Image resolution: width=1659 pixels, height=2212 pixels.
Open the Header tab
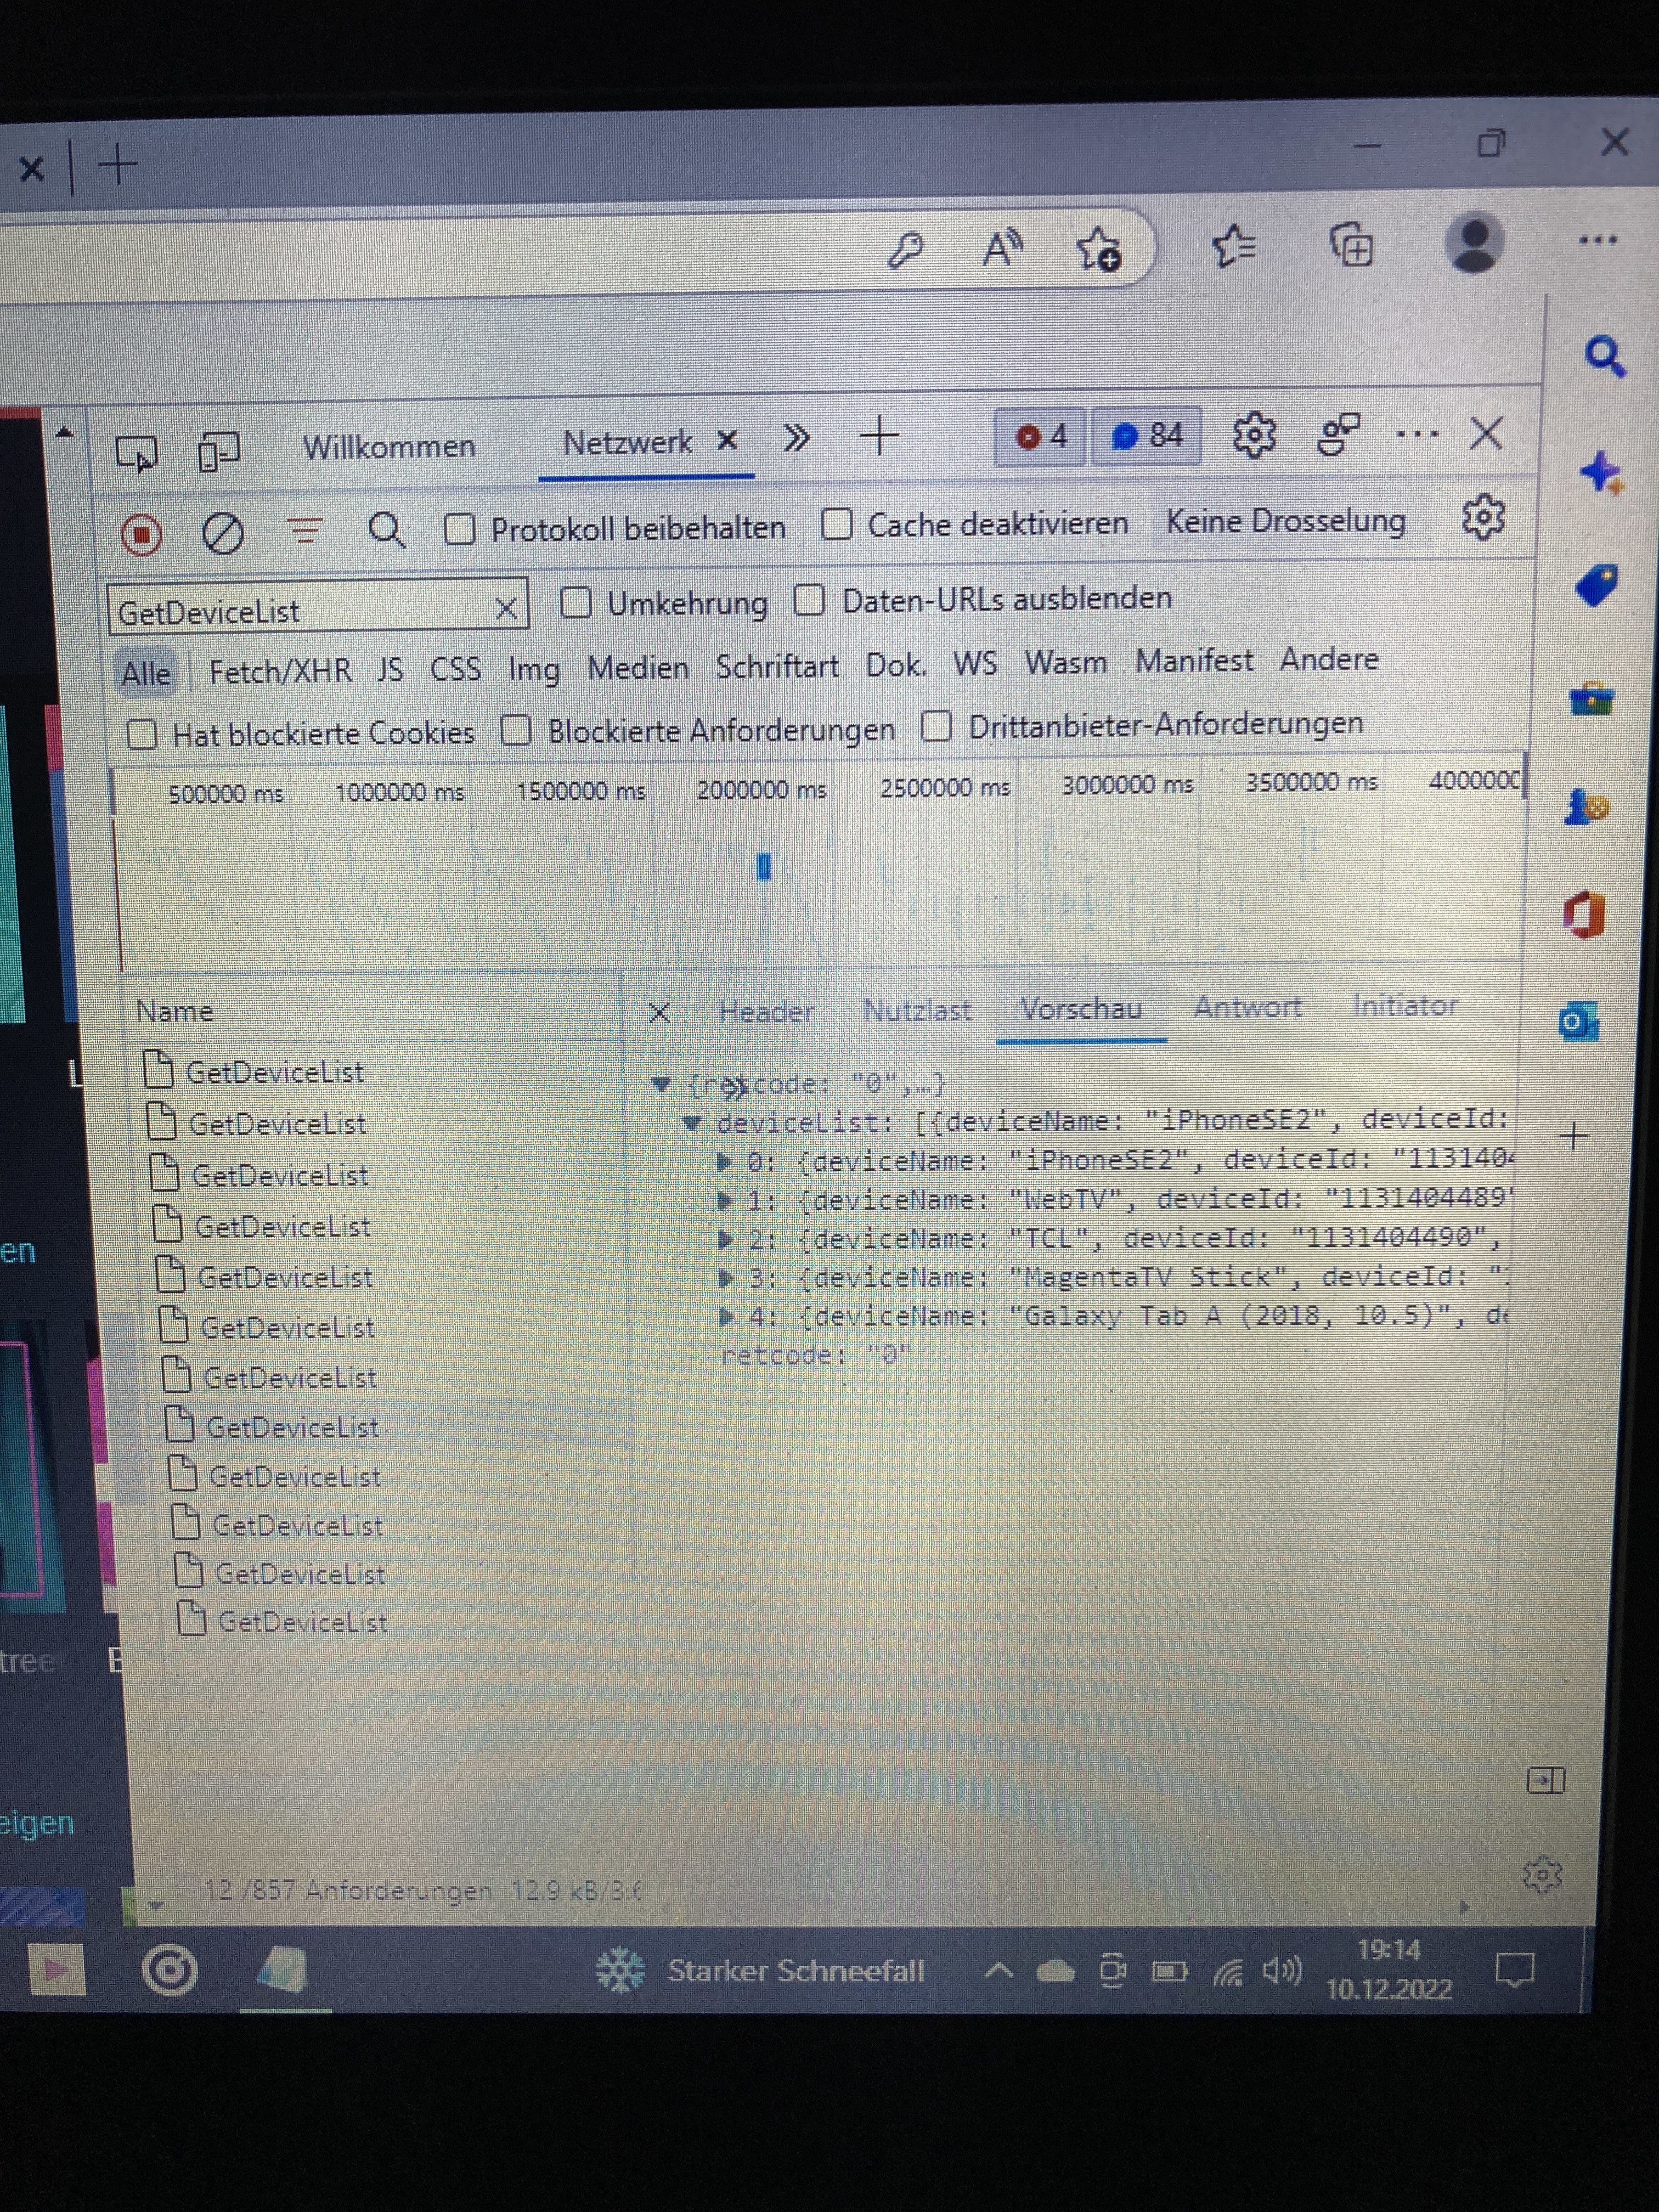pos(766,1011)
